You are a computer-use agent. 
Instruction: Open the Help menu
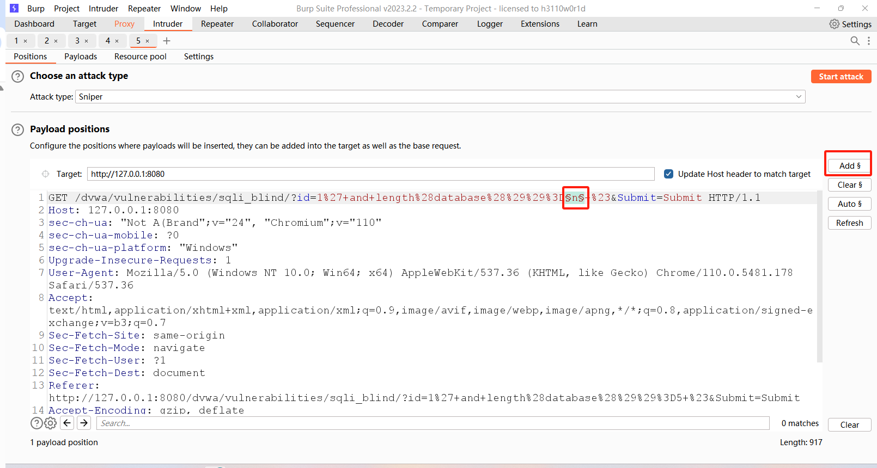(x=219, y=9)
